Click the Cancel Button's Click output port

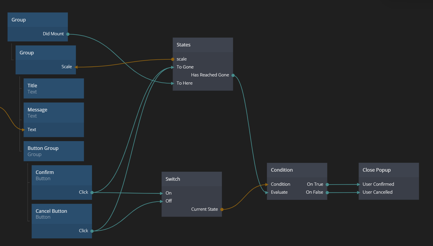click(x=92, y=231)
